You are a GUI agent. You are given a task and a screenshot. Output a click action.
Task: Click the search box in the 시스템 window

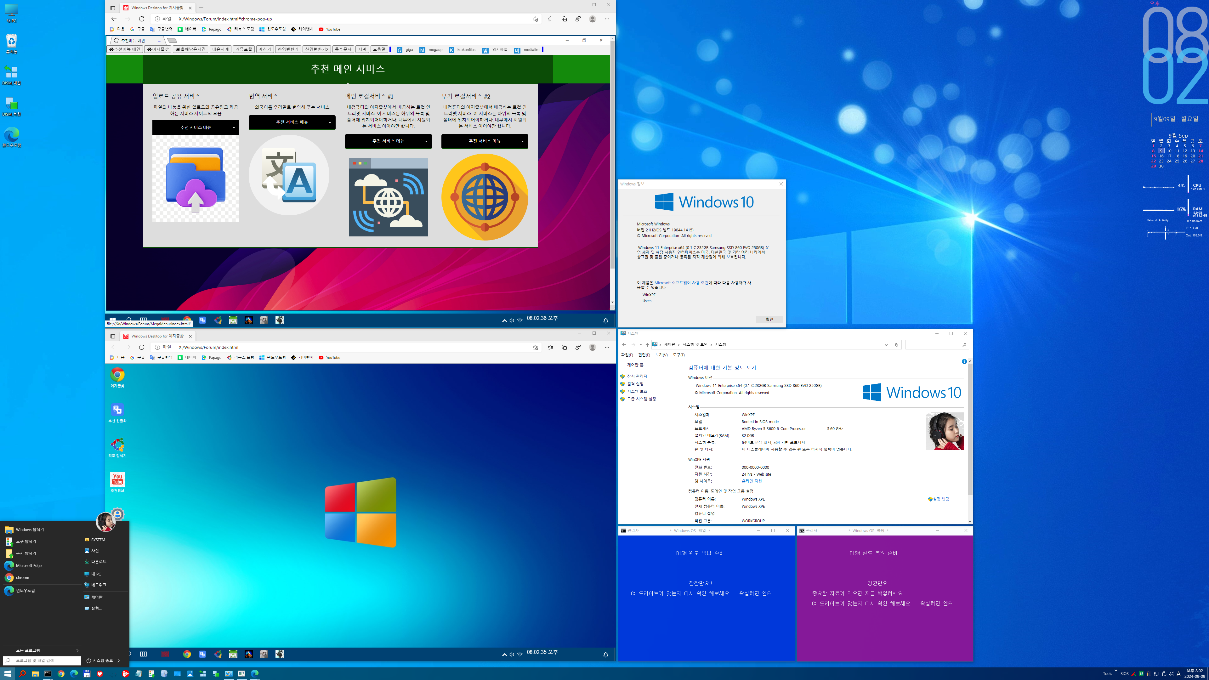pos(937,345)
